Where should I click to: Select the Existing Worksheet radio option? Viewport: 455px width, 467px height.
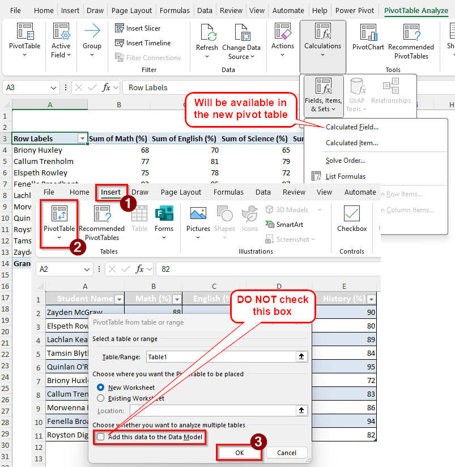[x=101, y=398]
